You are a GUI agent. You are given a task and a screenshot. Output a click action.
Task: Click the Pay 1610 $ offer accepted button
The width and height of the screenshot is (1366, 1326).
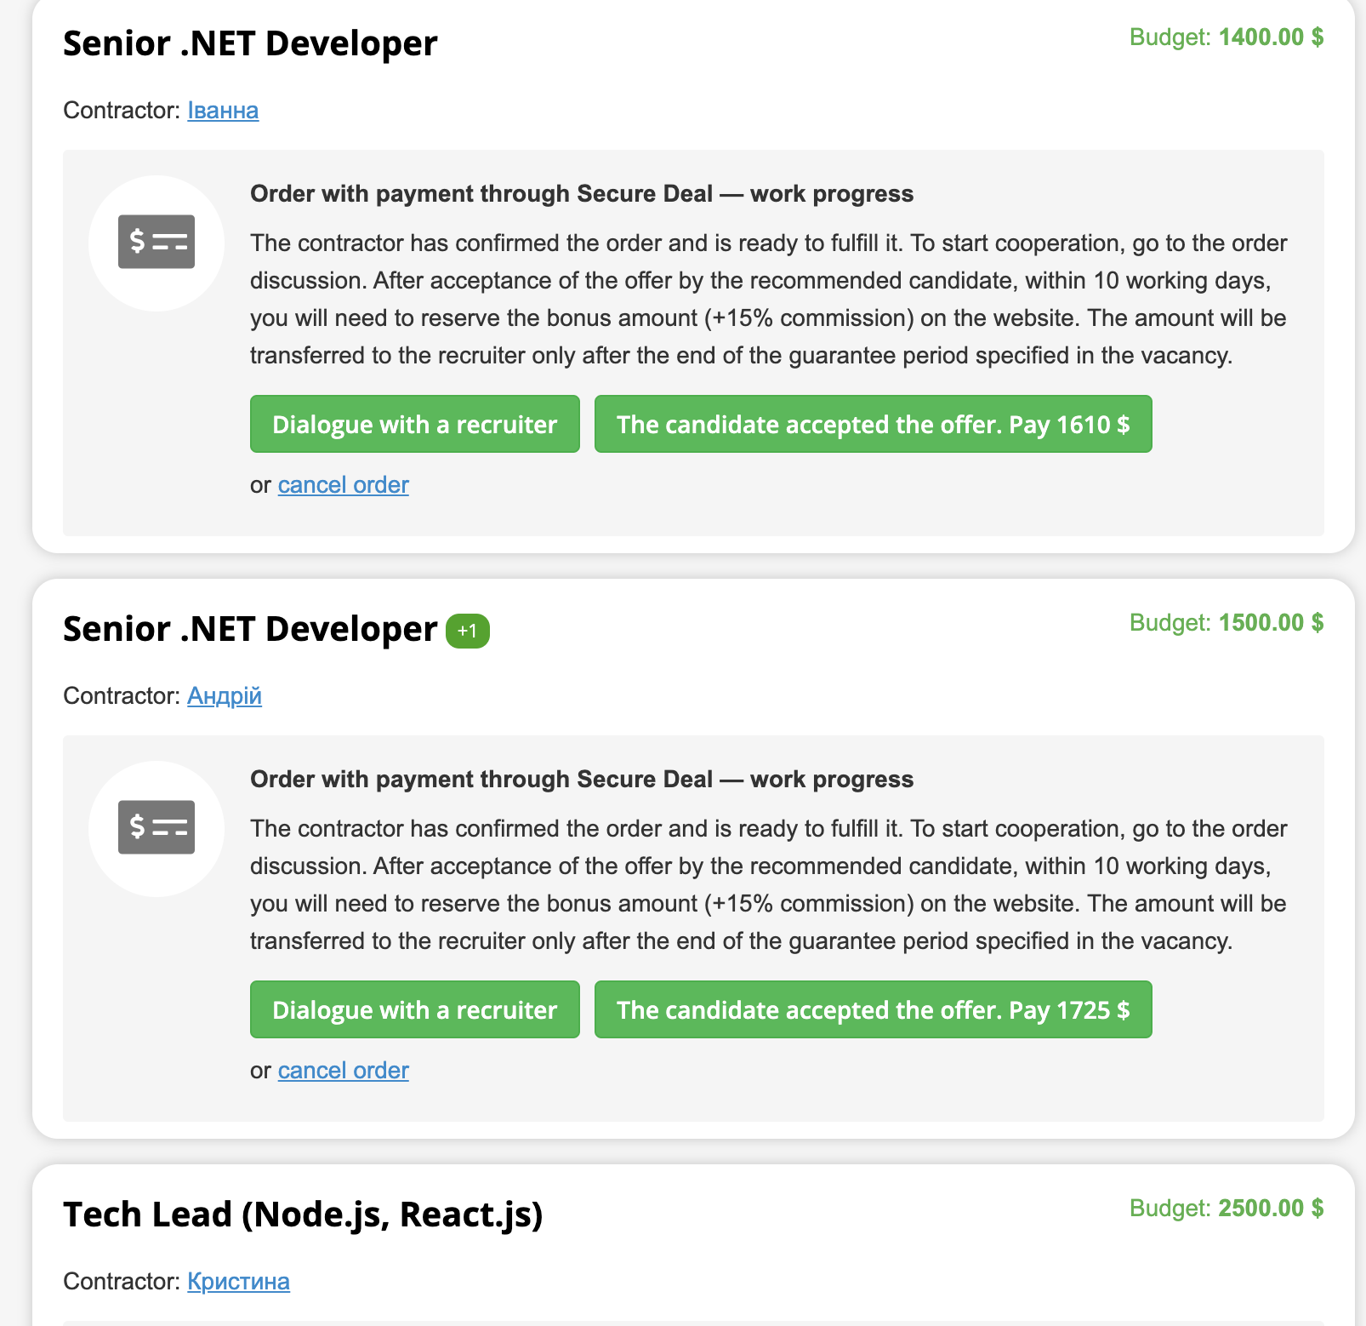(x=874, y=424)
